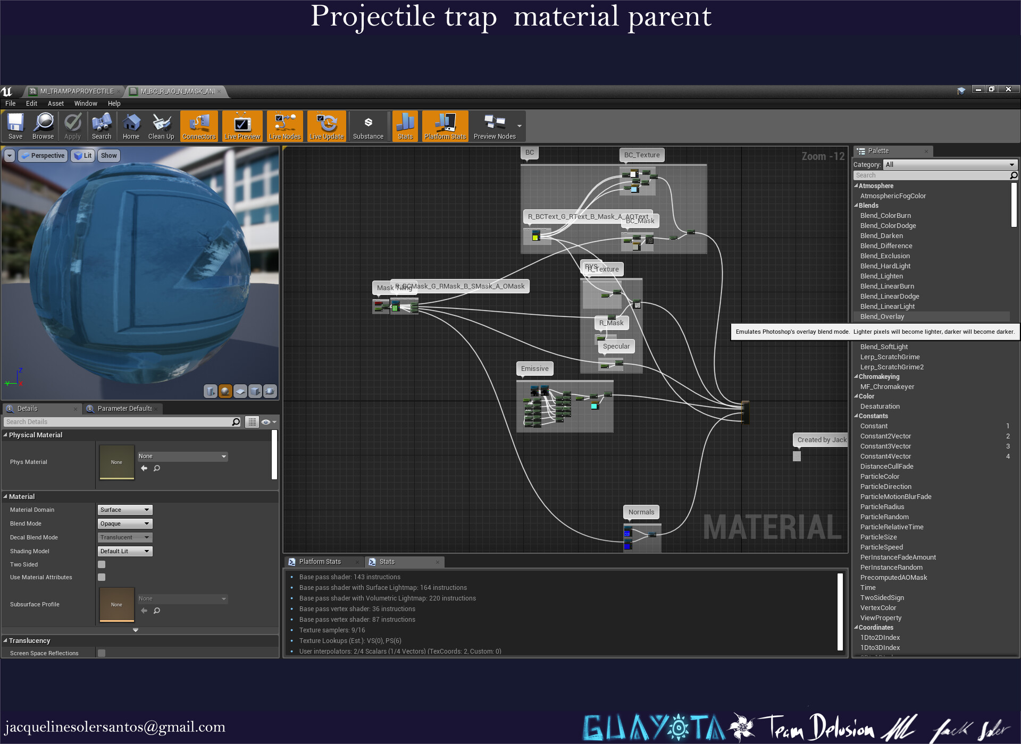Switch preview mesh to the cube shape

pos(255,391)
